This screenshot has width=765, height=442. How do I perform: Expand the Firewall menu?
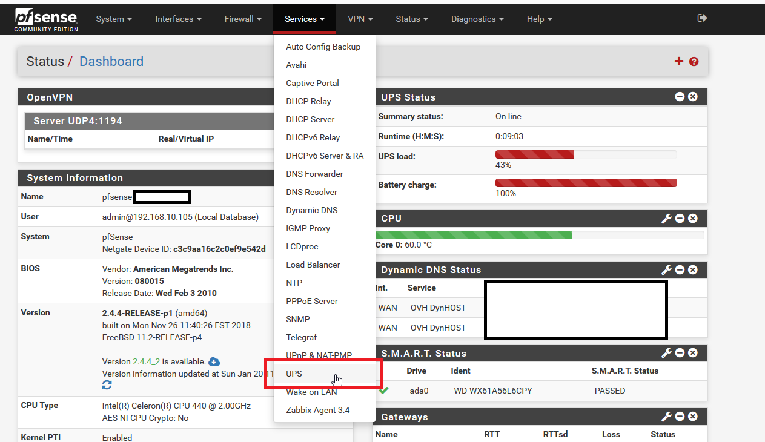pyautogui.click(x=243, y=19)
